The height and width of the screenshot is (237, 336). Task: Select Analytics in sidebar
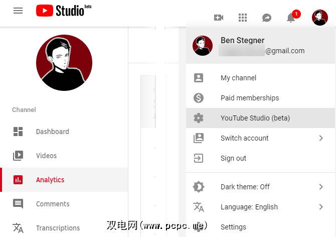64,180
